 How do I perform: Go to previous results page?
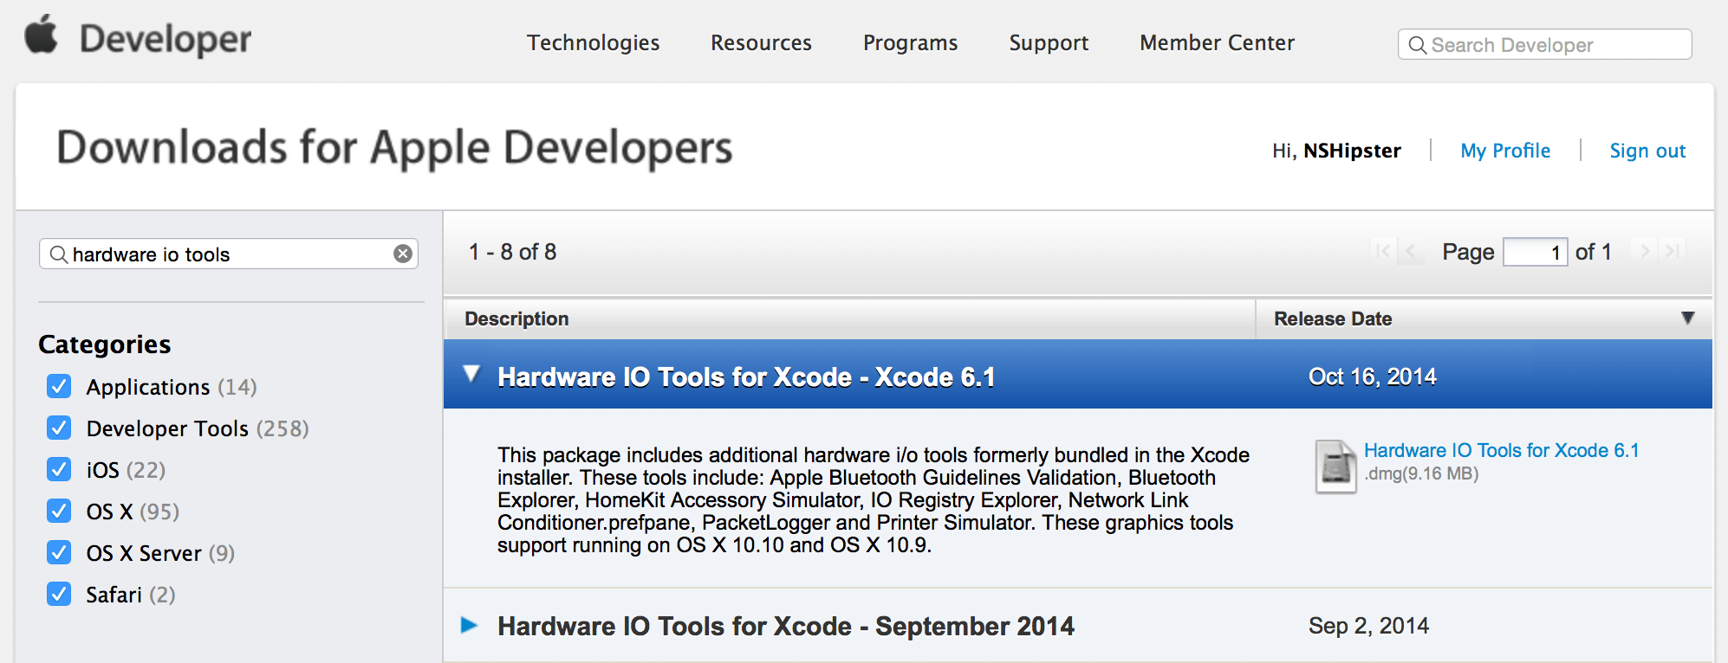tap(1411, 251)
